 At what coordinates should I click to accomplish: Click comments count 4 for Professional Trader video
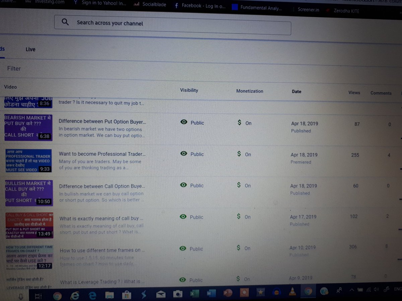(x=389, y=155)
